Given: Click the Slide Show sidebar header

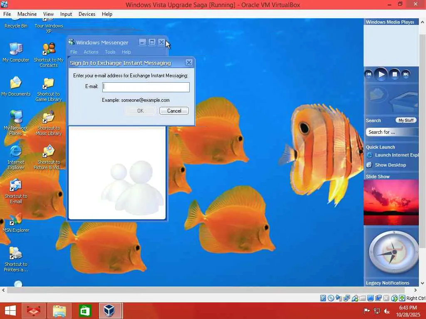Looking at the screenshot, I should [x=378, y=177].
